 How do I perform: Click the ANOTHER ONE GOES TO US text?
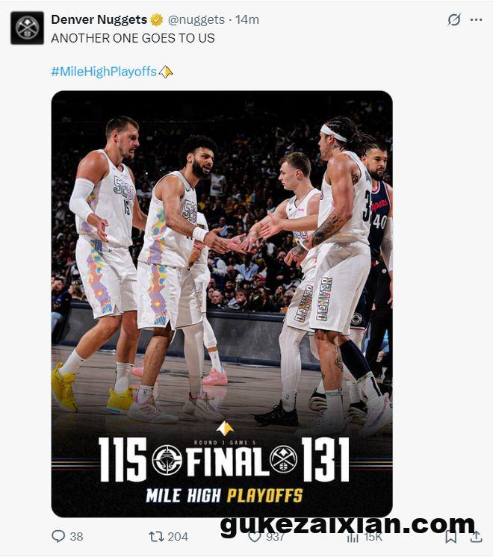(x=133, y=38)
